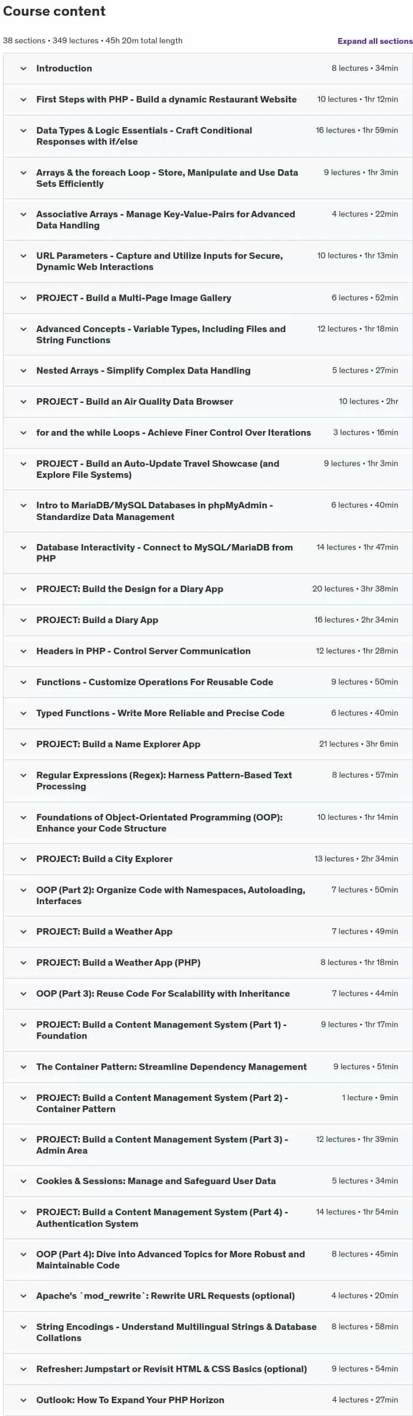This screenshot has height=1416, width=413.
Task: Click chevron icon for Nested Arrays section
Action: [x=23, y=371]
